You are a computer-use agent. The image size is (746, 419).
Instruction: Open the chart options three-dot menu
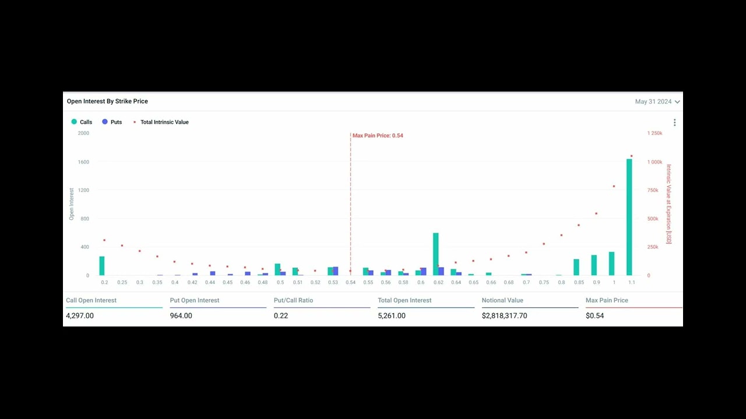674,122
